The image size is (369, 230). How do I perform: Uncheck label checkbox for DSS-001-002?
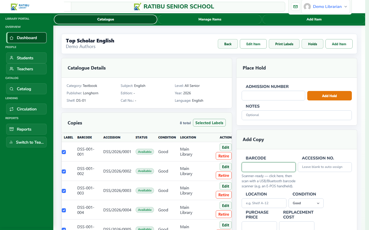click(64, 171)
